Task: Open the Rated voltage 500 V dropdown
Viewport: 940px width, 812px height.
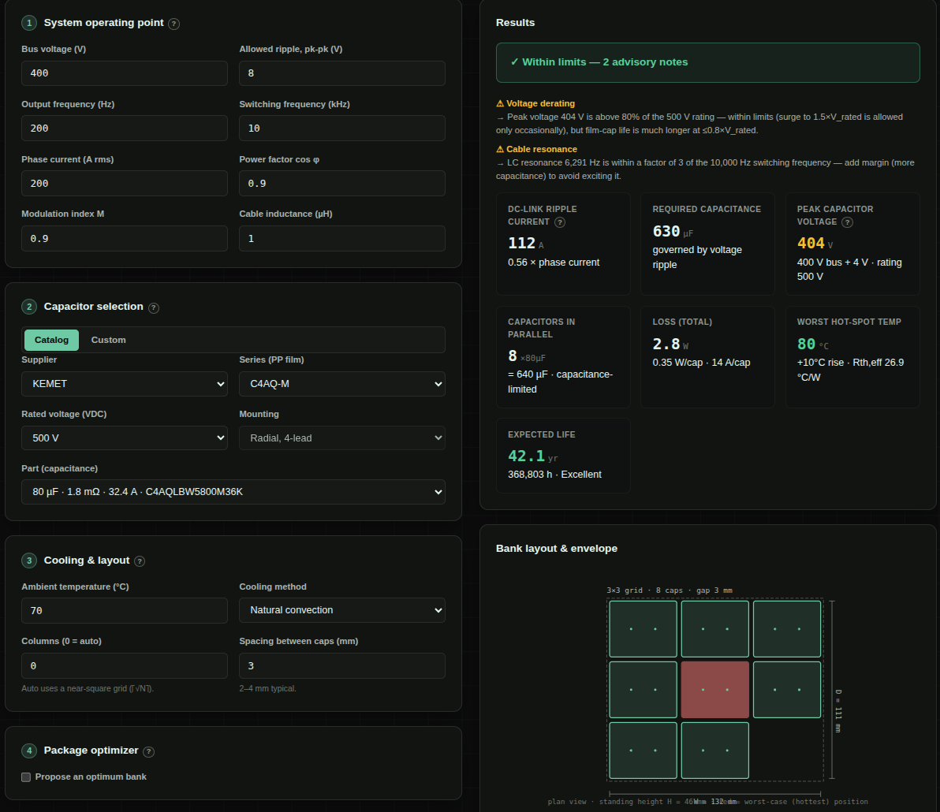Action: point(125,438)
